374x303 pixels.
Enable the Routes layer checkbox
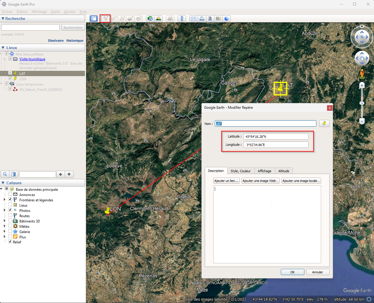click(10, 215)
